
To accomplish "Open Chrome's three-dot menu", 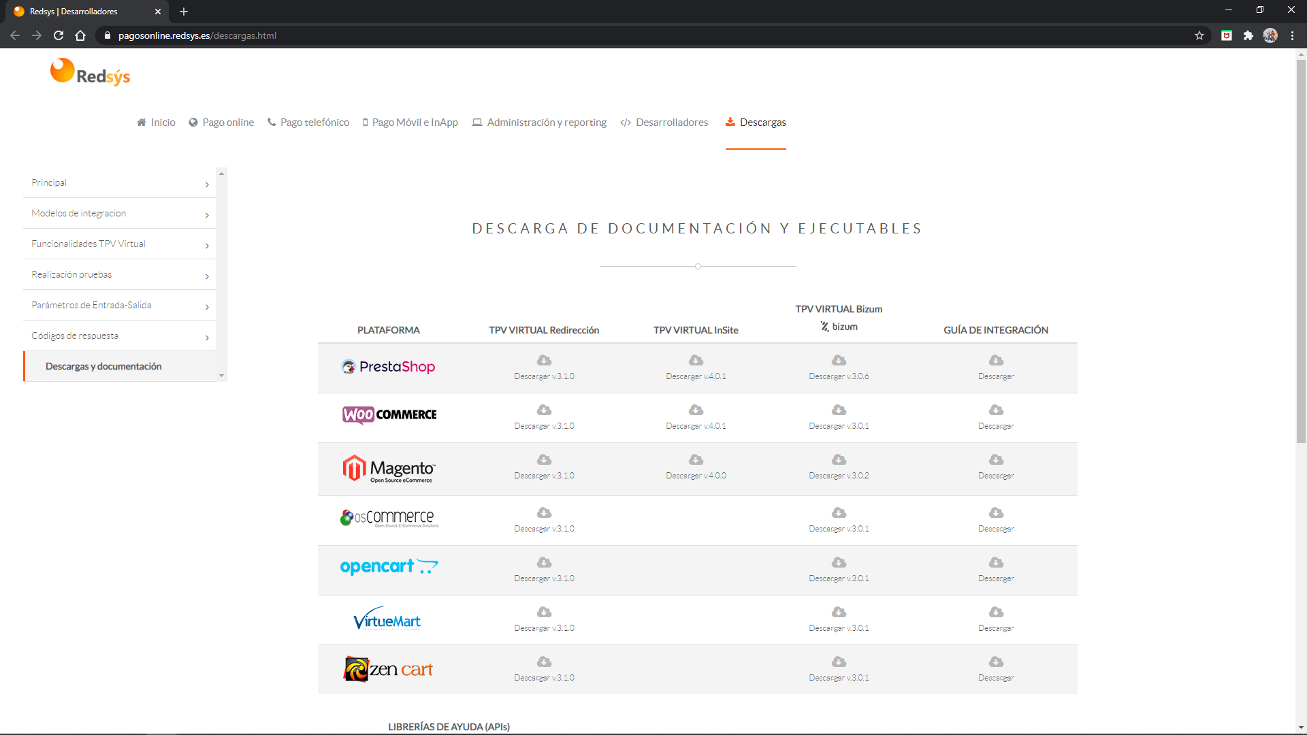I will [1292, 35].
